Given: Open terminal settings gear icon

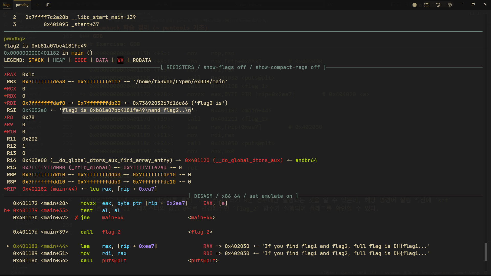Looking at the screenshot, I should coord(450,5).
